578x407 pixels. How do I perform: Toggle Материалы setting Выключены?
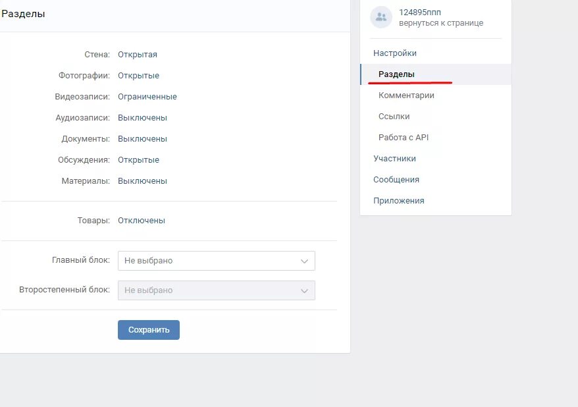tap(142, 181)
